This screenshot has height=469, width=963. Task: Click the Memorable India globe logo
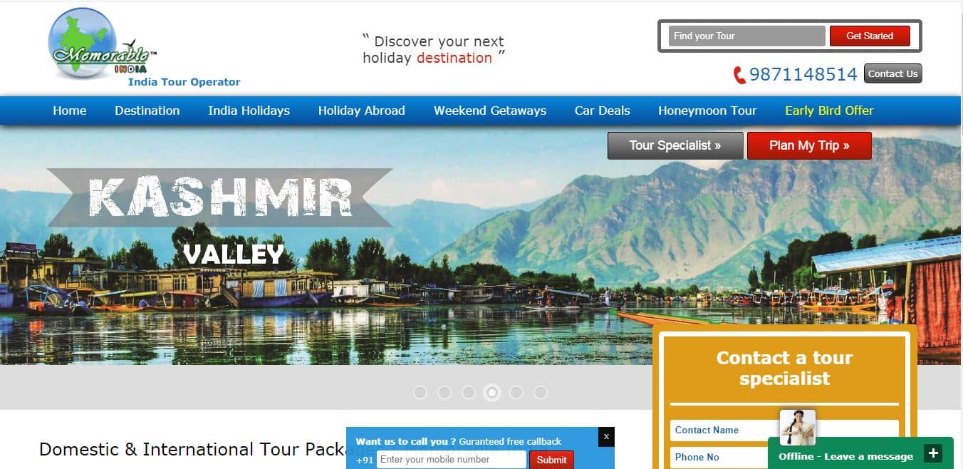point(100,45)
